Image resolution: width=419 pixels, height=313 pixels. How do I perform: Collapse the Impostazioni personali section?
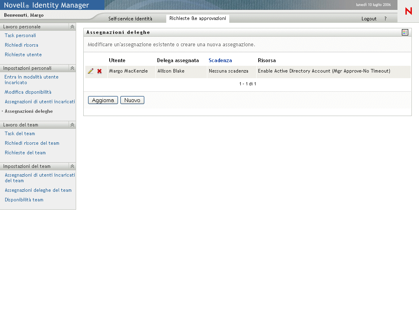click(72, 68)
